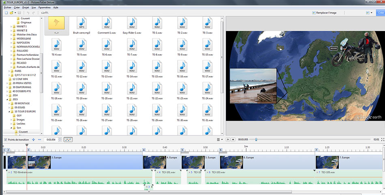This screenshot has height=195, width=385.
Task: Select the TE3-103.wav audio clip
Action: [260, 178]
